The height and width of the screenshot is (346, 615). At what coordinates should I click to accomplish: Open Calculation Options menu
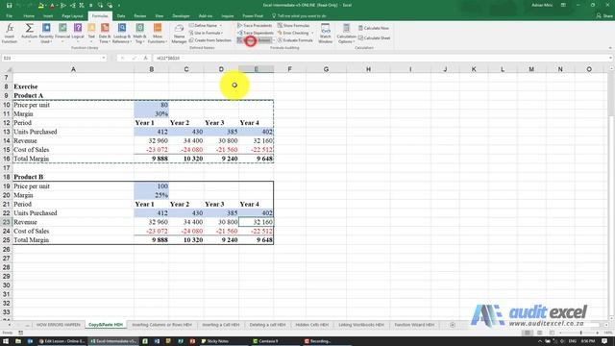click(x=346, y=34)
